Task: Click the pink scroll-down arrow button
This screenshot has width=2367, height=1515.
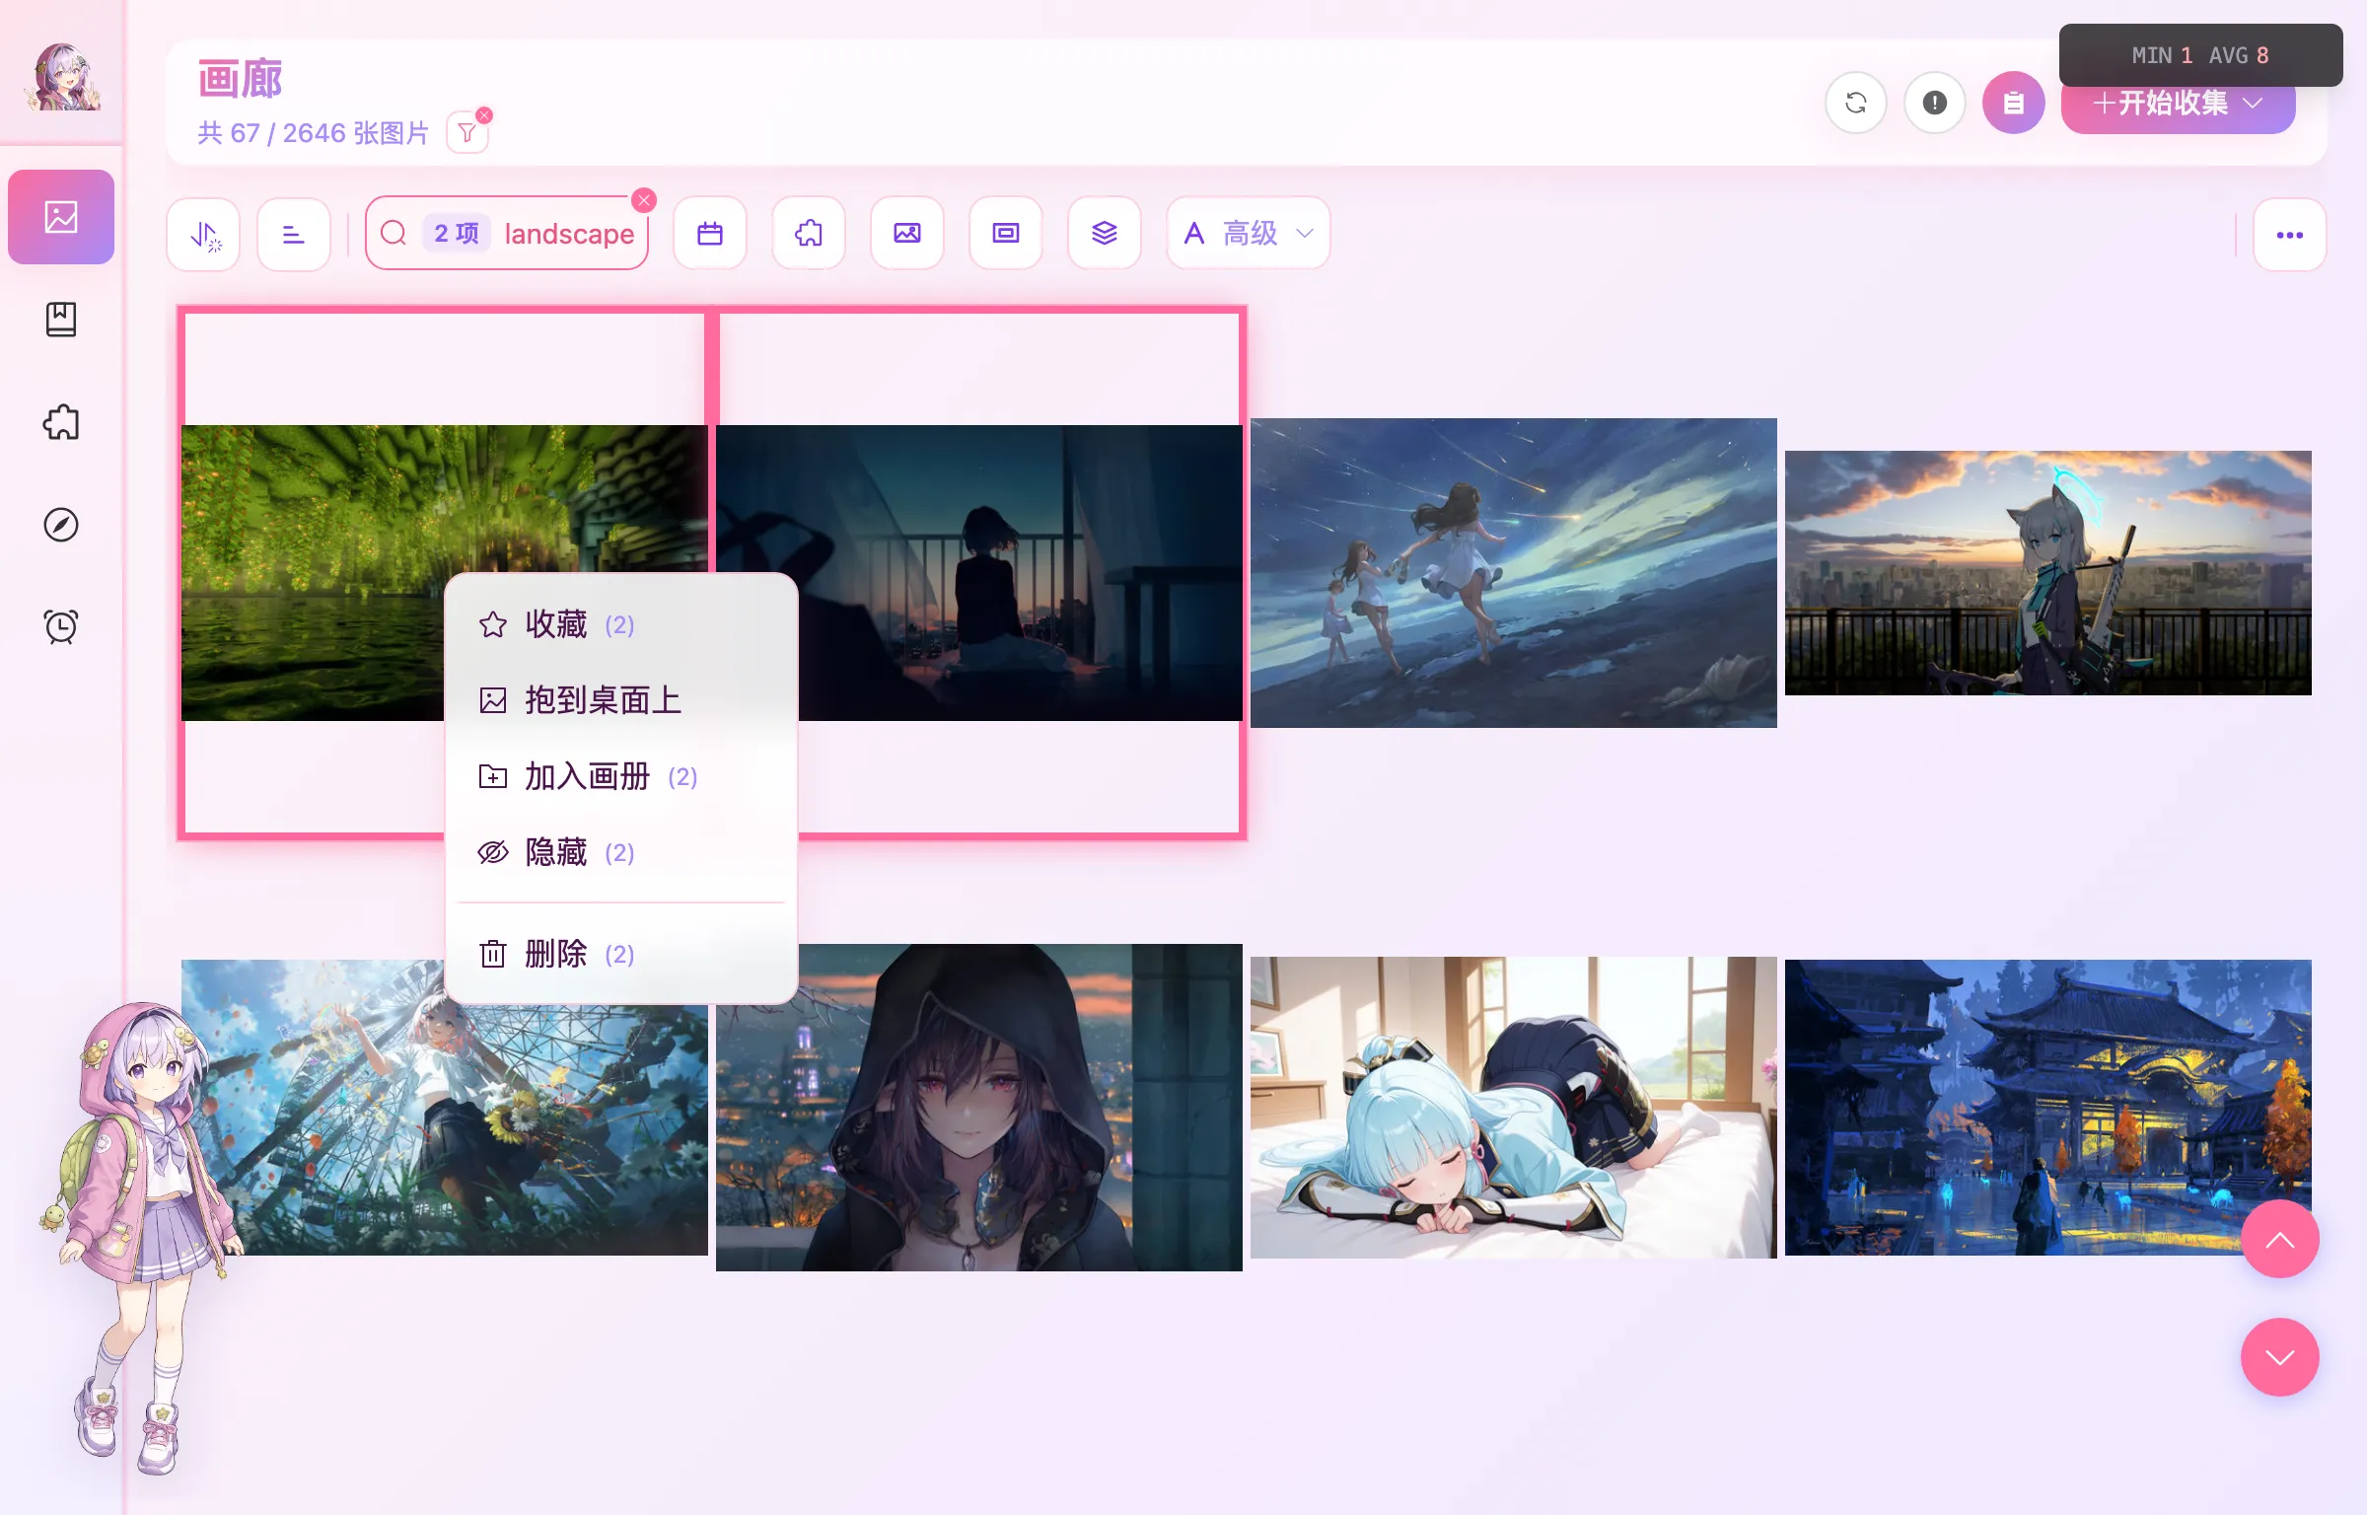Action: [x=2280, y=1358]
